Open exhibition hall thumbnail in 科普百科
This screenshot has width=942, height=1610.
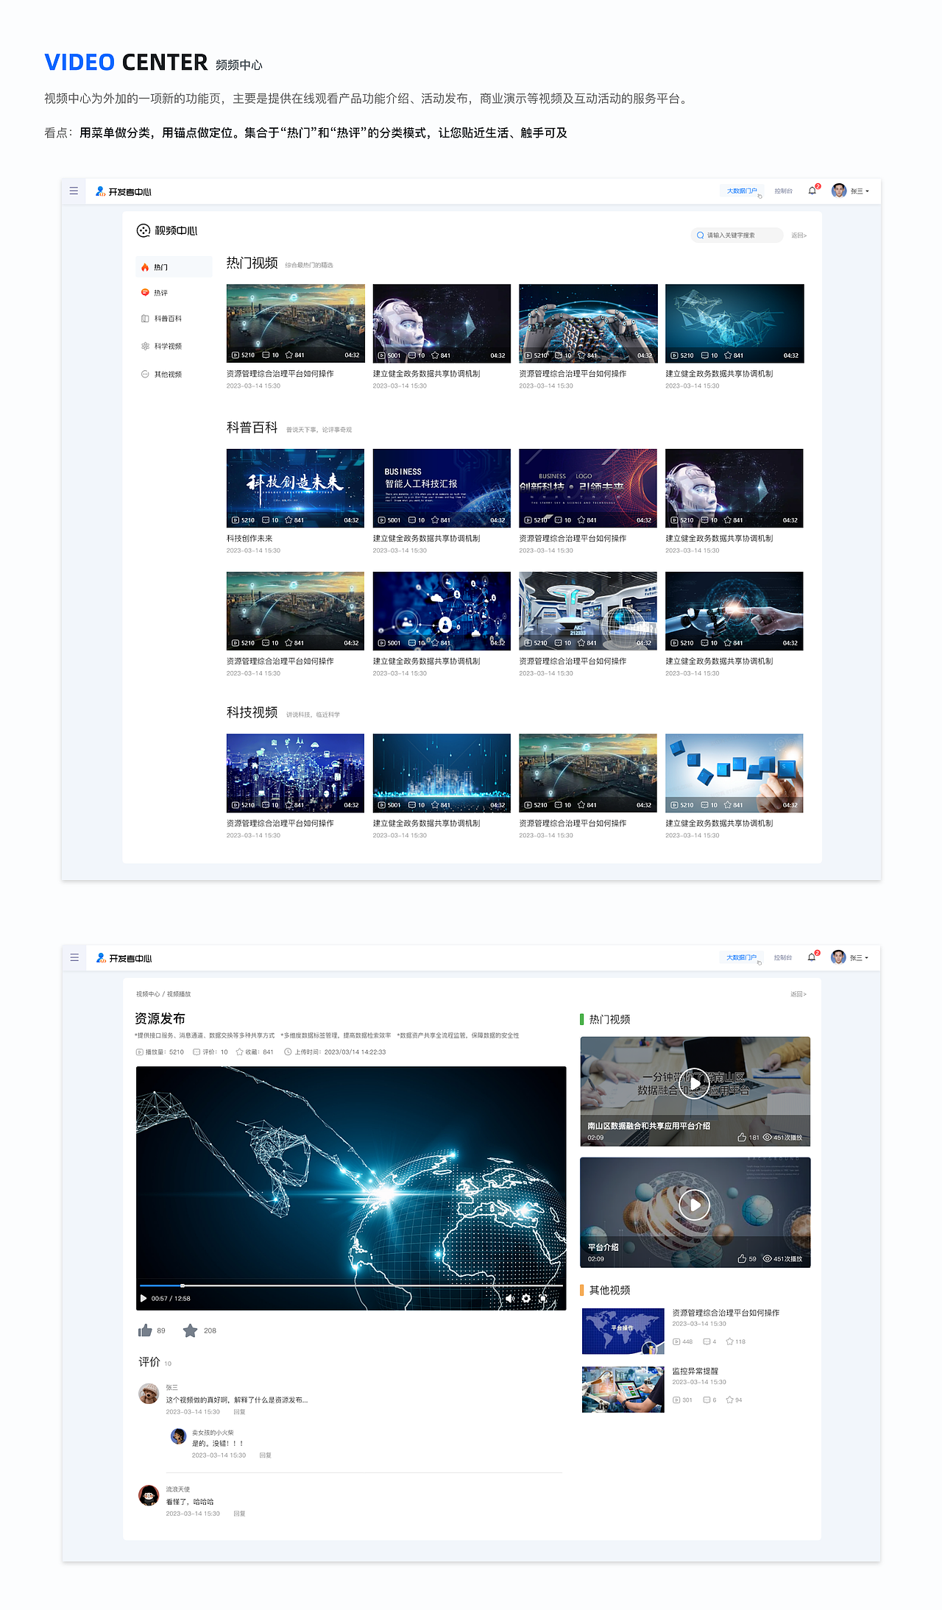coord(588,611)
